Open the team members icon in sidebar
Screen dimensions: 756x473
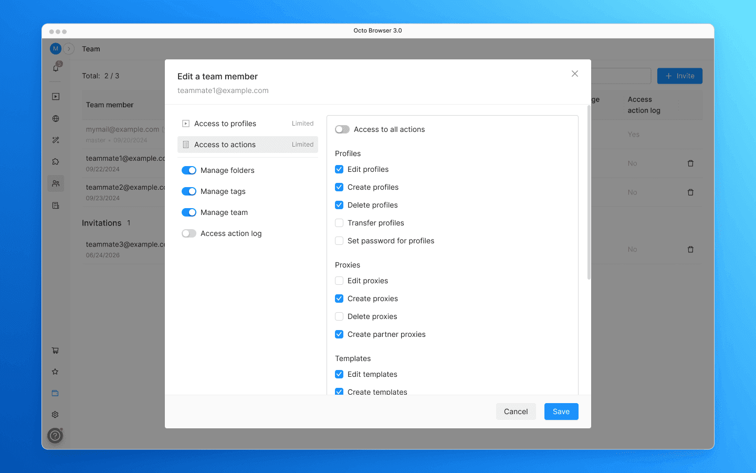pyautogui.click(x=56, y=183)
